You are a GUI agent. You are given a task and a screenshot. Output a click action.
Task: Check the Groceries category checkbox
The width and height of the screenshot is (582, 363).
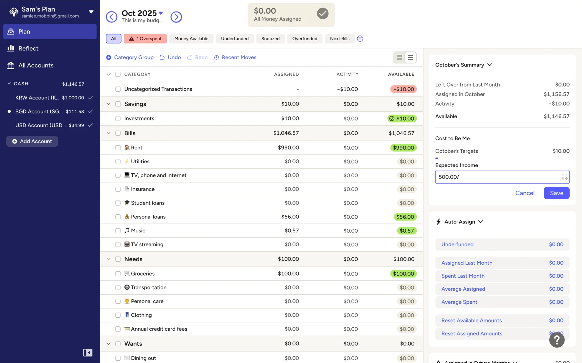point(118,274)
